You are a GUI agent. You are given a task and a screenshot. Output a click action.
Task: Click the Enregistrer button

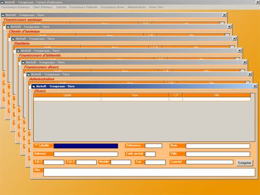[x=245, y=163]
